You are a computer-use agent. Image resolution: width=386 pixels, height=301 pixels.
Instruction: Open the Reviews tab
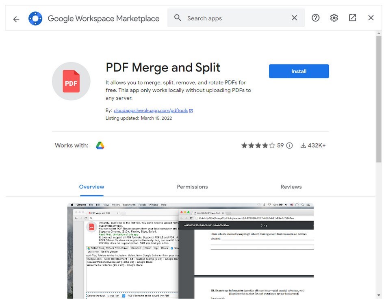[291, 186]
